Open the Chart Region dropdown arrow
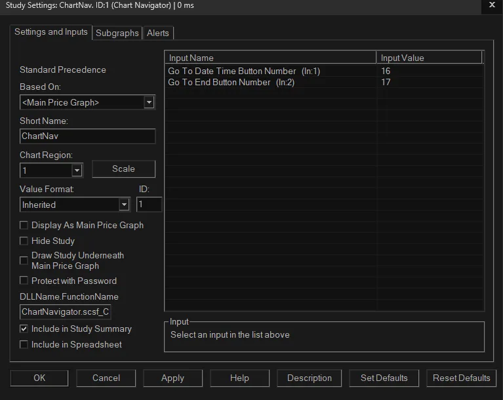Screen dimensions: 503x400 (x=77, y=170)
